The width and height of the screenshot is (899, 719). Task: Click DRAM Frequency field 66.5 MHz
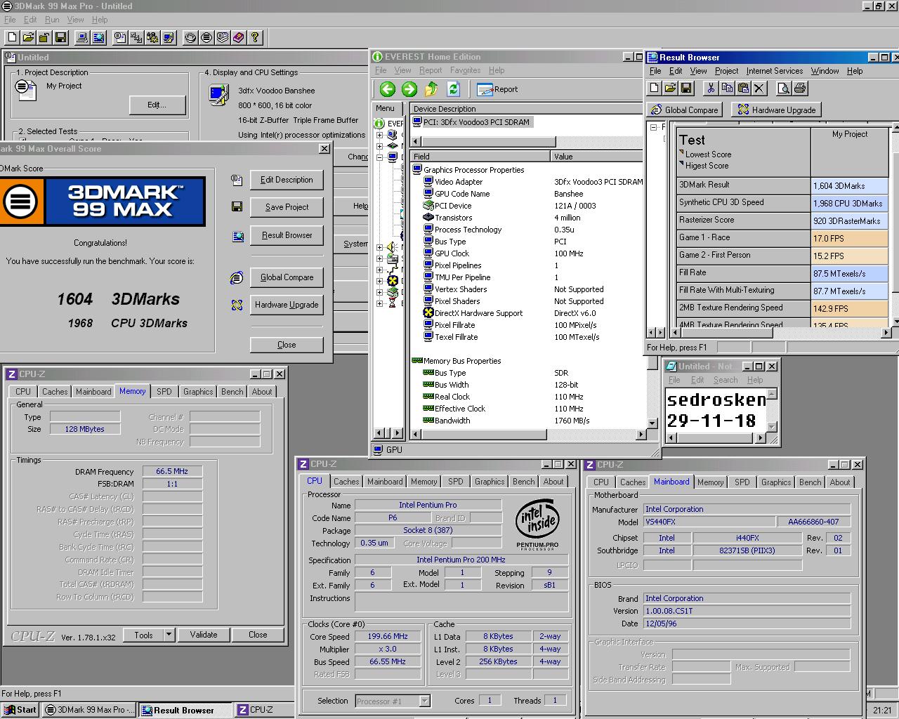172,472
